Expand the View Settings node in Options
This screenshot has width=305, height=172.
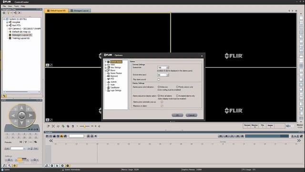coord(106,68)
